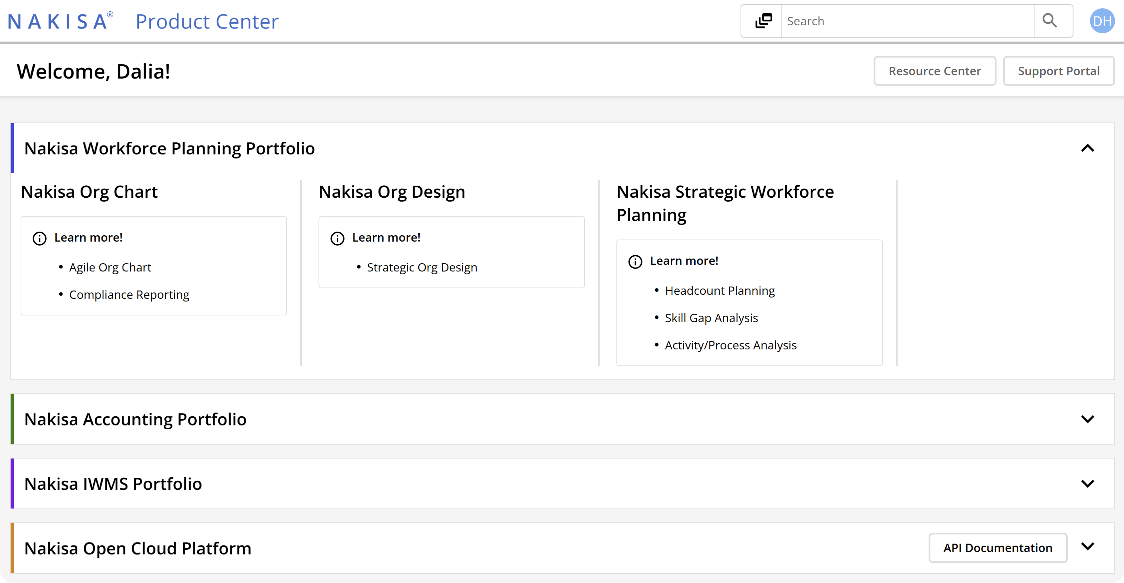The height and width of the screenshot is (583, 1124).
Task: Select the Nakisa Org Design heading
Action: [392, 192]
